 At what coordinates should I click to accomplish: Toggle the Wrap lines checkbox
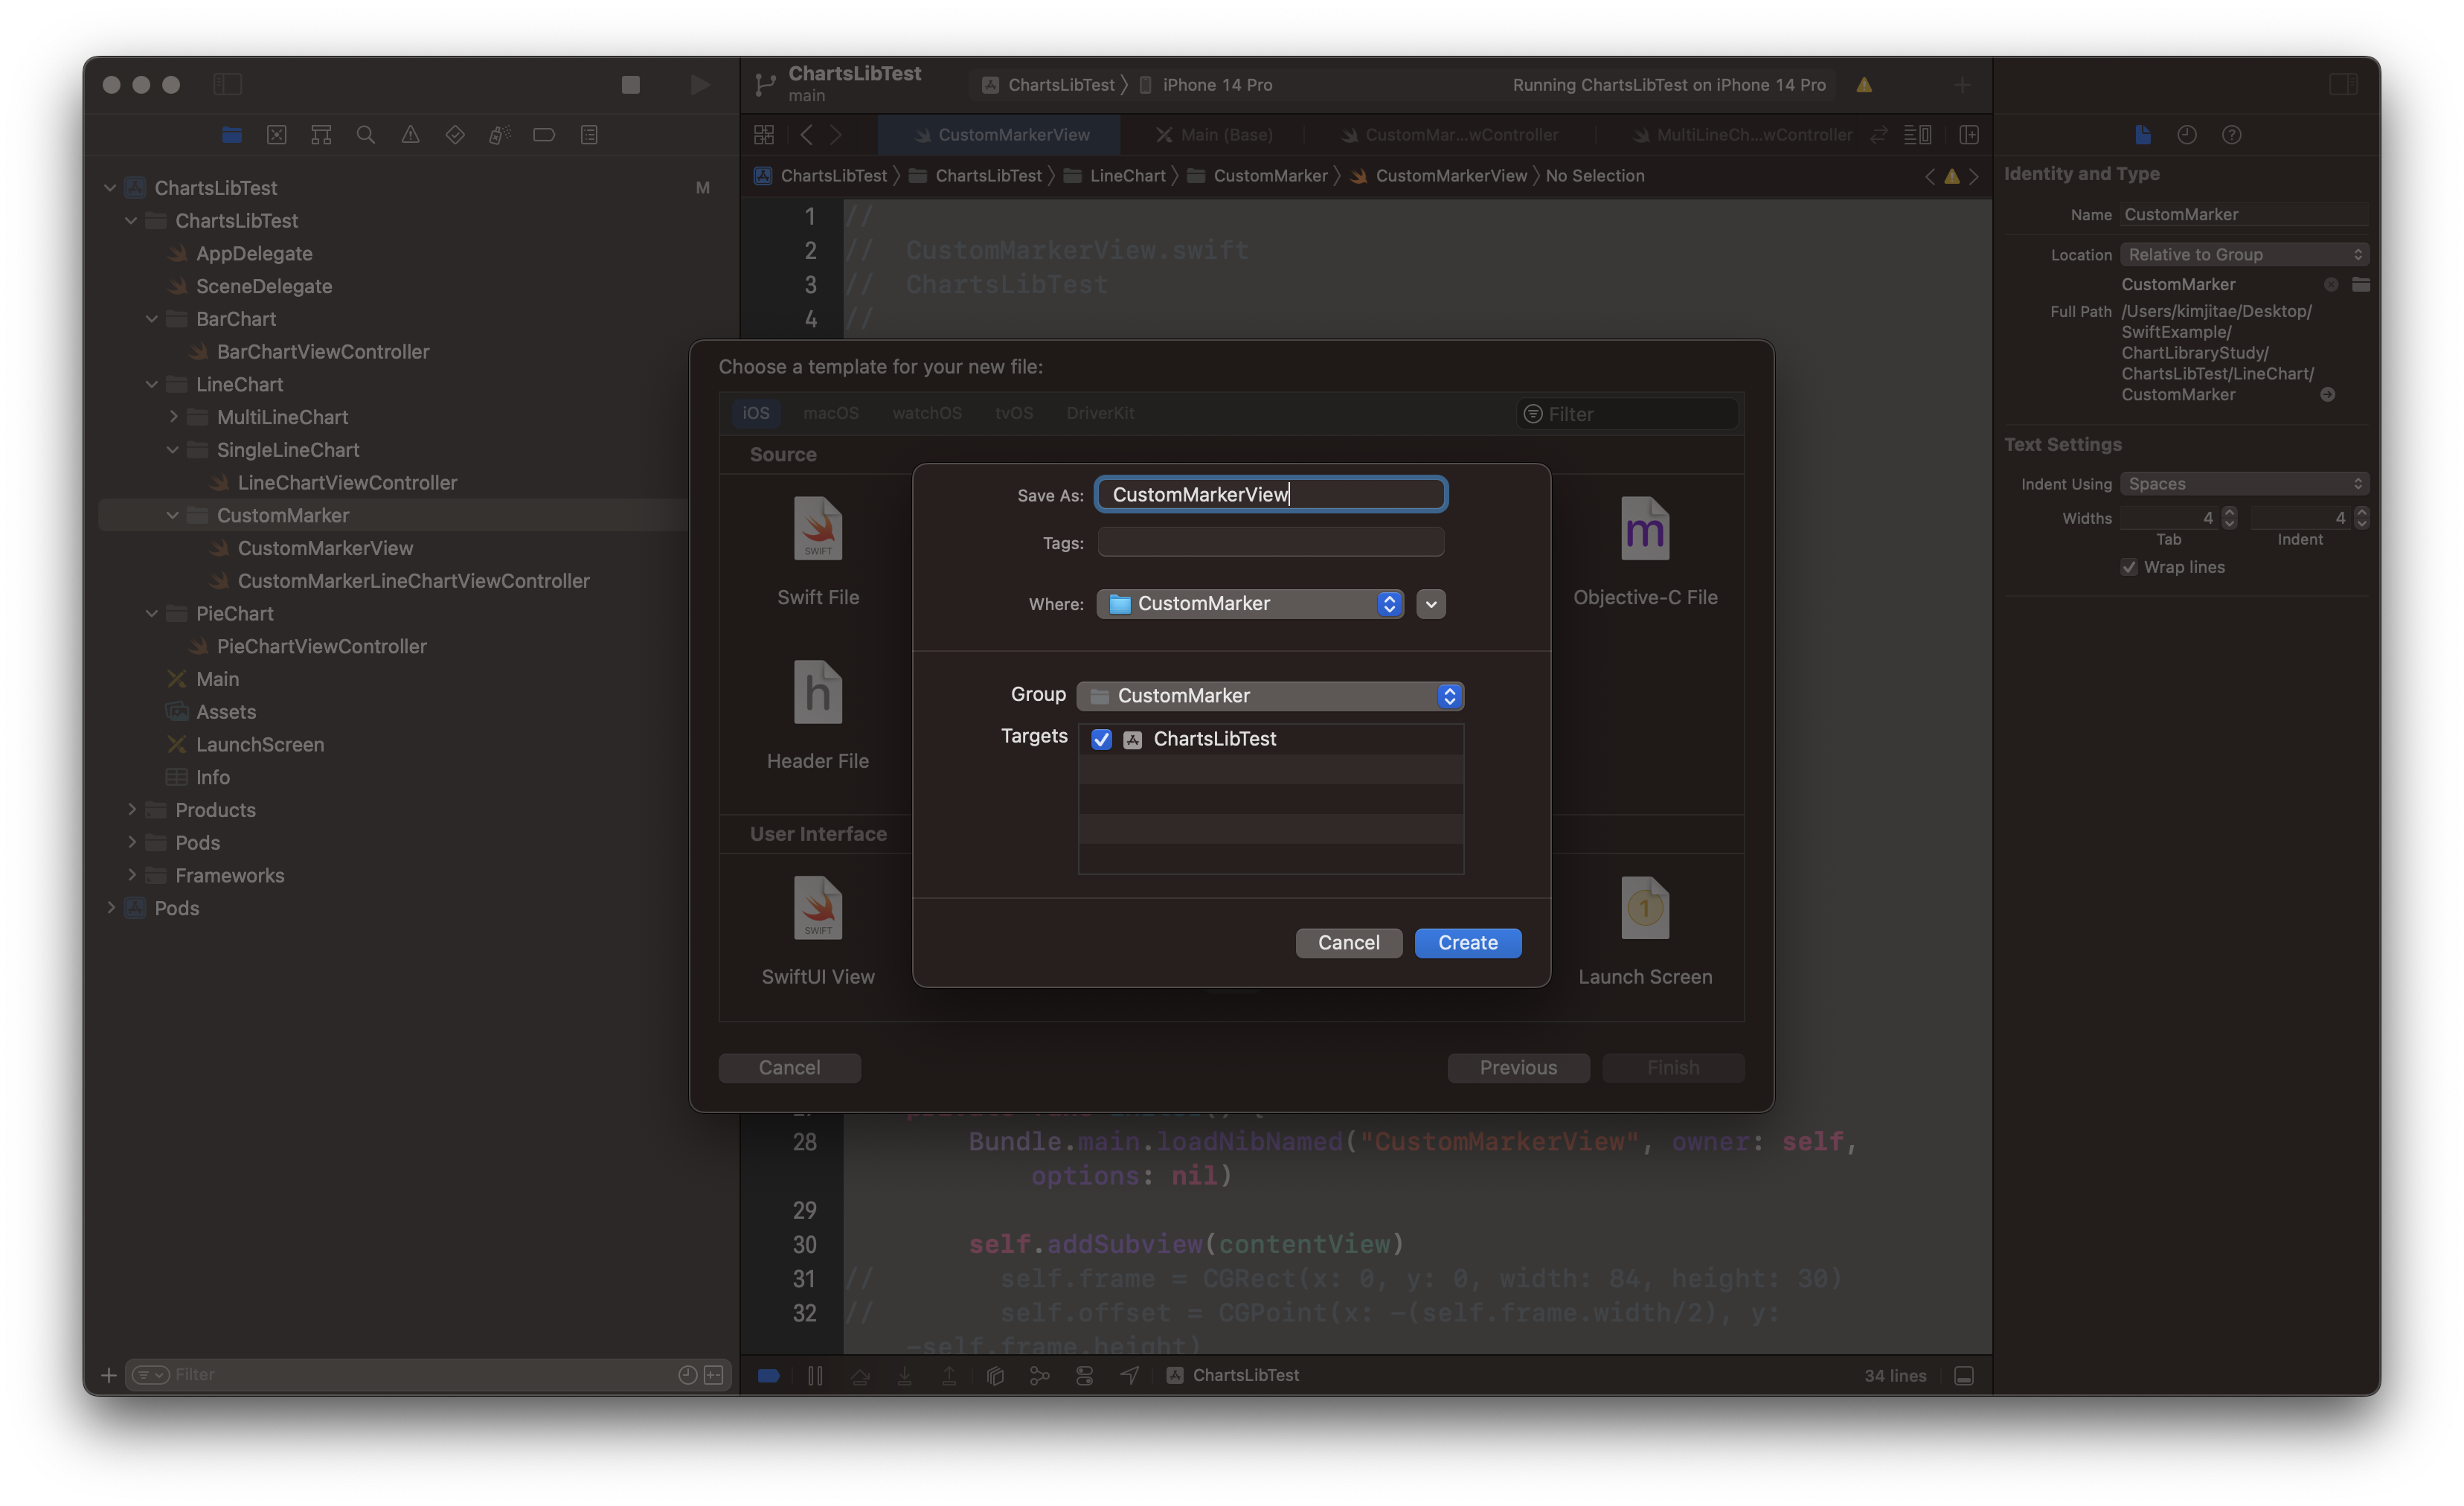click(2129, 567)
